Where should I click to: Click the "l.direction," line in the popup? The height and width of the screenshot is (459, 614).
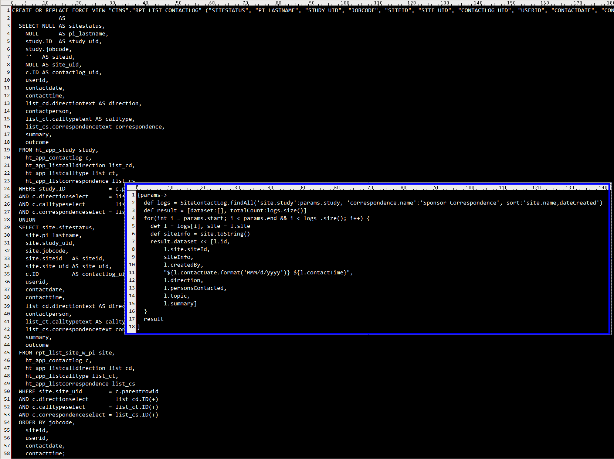tap(183, 280)
